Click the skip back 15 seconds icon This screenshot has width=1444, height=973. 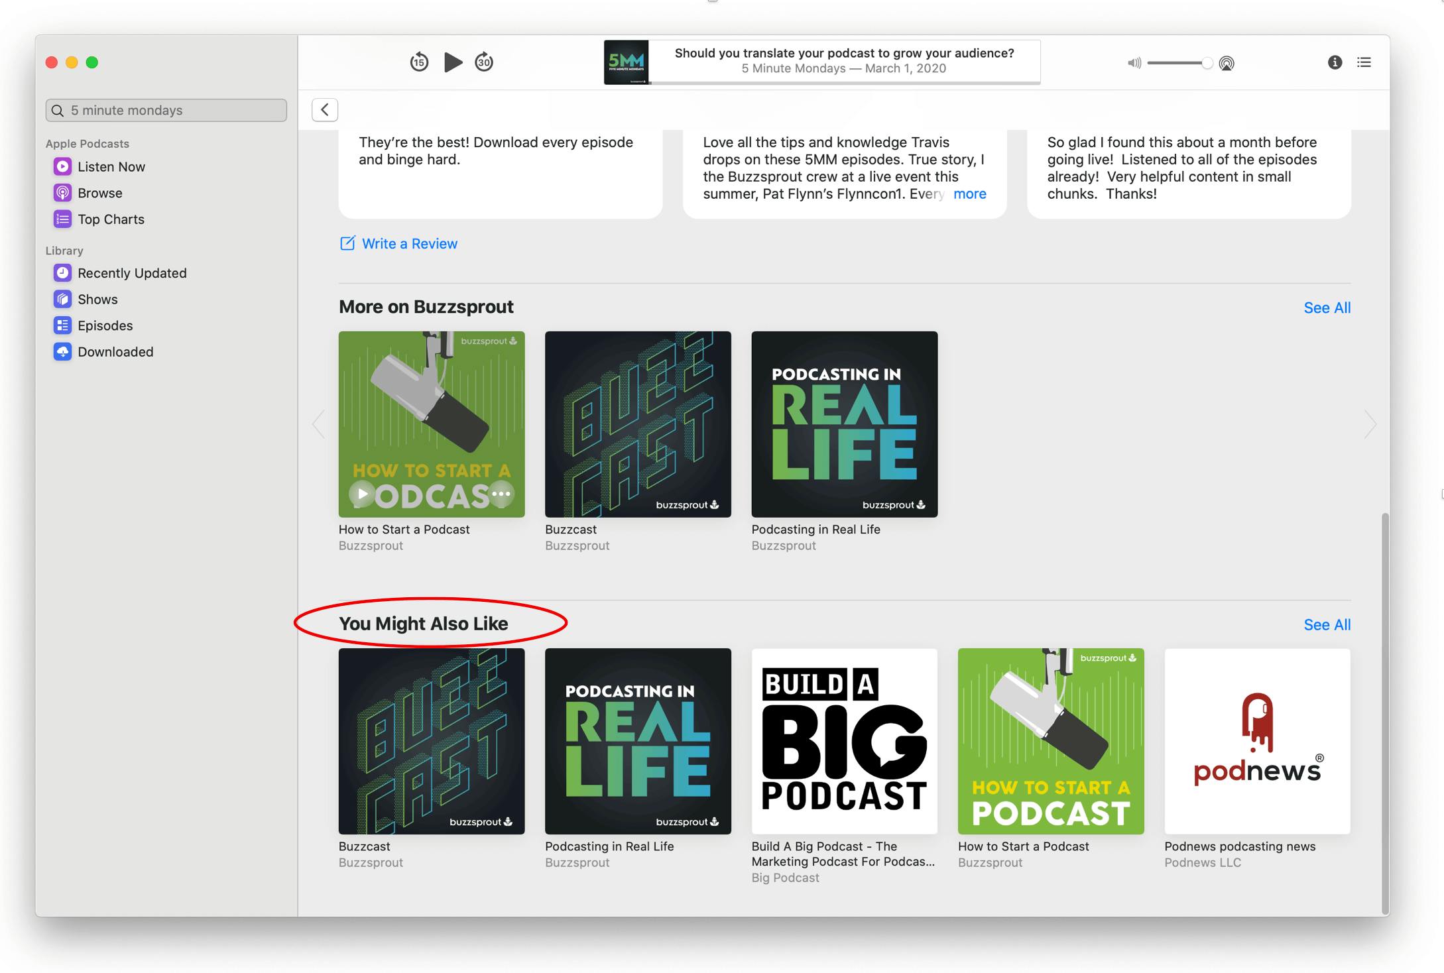pos(418,62)
